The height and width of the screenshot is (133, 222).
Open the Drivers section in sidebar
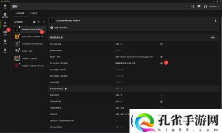5,15
